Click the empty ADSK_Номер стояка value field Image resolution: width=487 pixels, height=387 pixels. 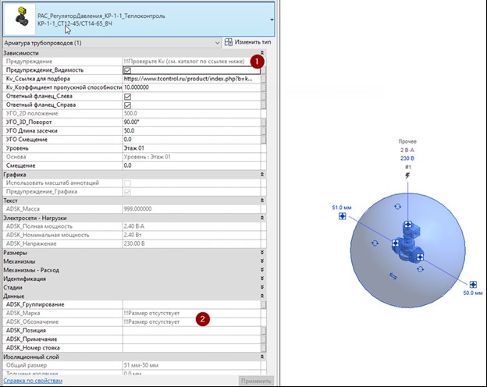pyautogui.click(x=192, y=348)
